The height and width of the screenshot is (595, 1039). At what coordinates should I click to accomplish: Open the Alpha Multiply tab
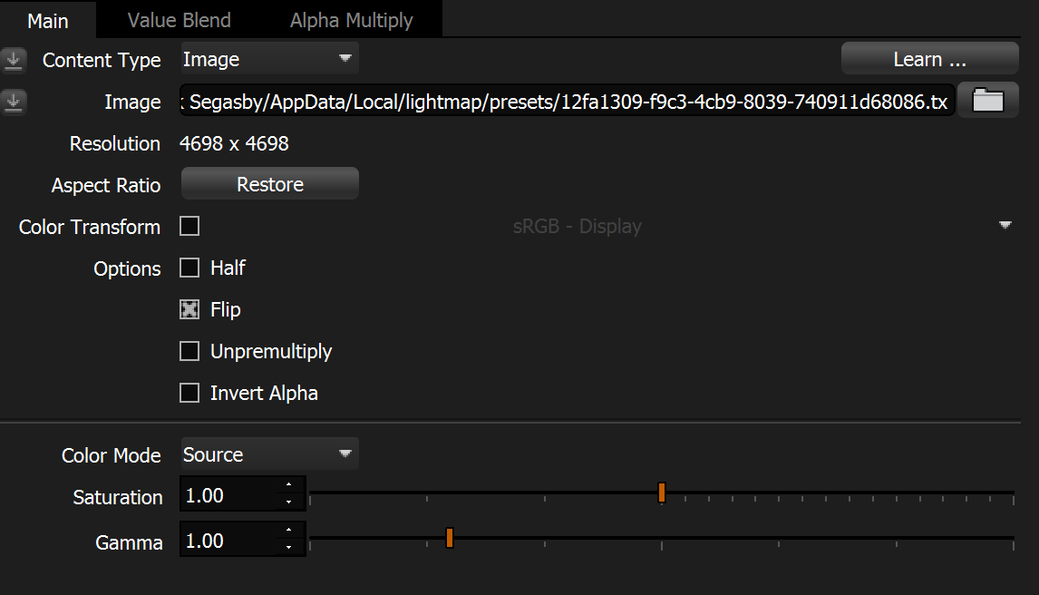pos(351,20)
